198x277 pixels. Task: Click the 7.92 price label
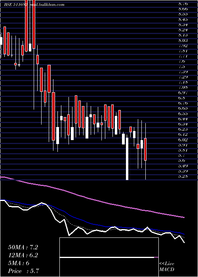[183, 46]
